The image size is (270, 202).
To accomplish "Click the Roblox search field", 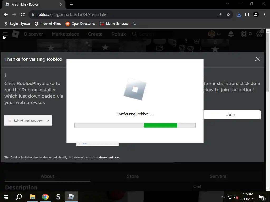I will [152, 34].
